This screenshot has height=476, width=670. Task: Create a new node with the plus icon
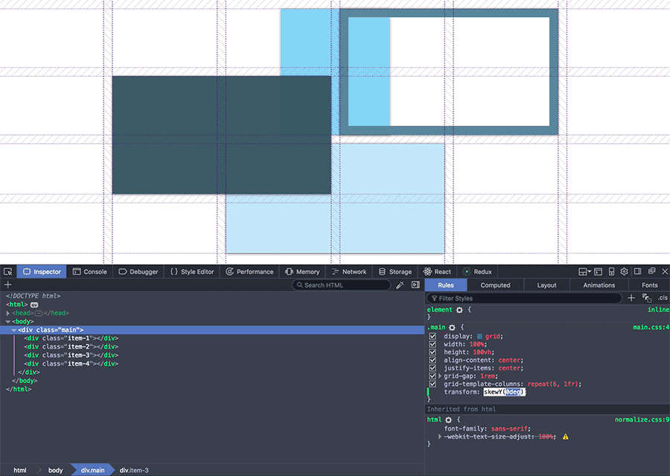click(x=7, y=285)
